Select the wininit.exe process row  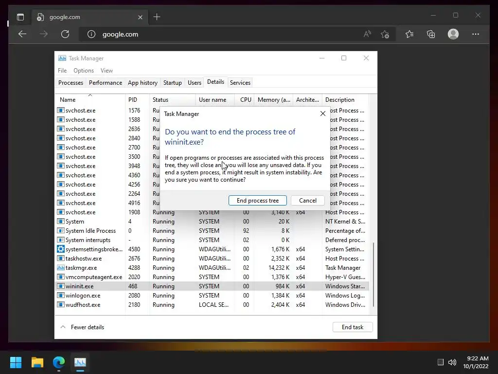click(x=212, y=286)
